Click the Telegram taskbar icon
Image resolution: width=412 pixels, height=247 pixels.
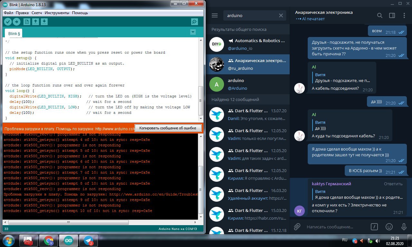click(x=89, y=241)
